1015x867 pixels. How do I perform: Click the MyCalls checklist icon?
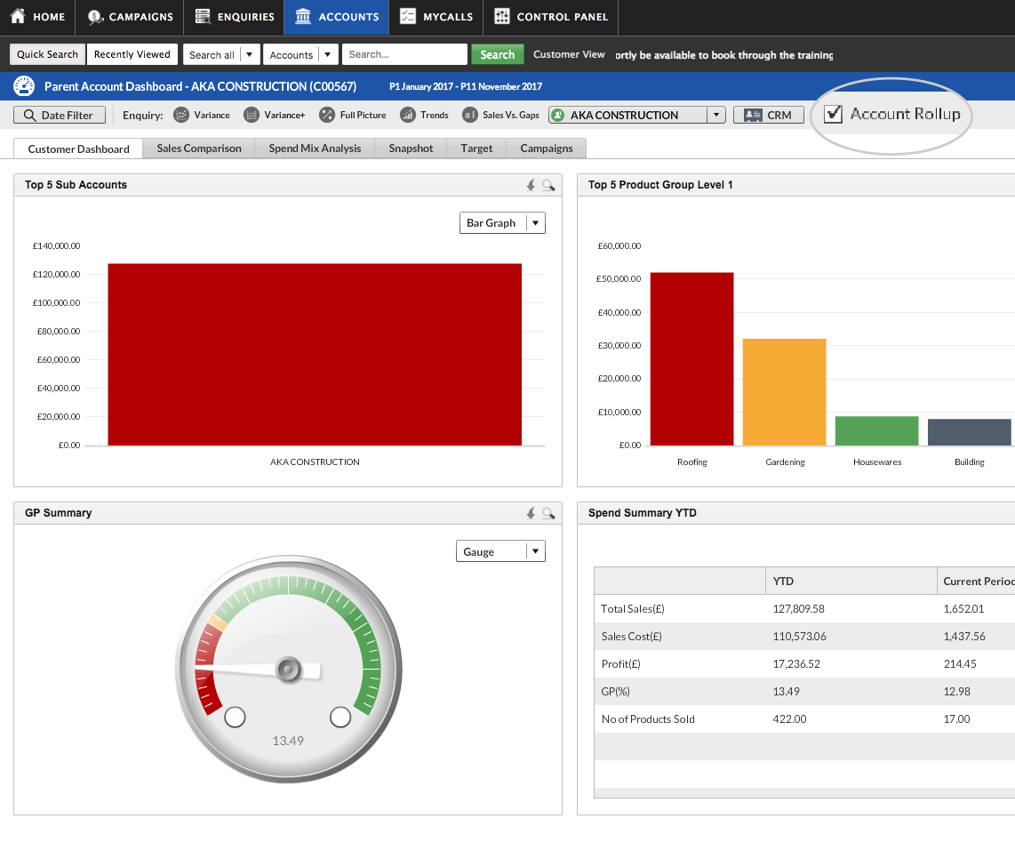pyautogui.click(x=408, y=16)
